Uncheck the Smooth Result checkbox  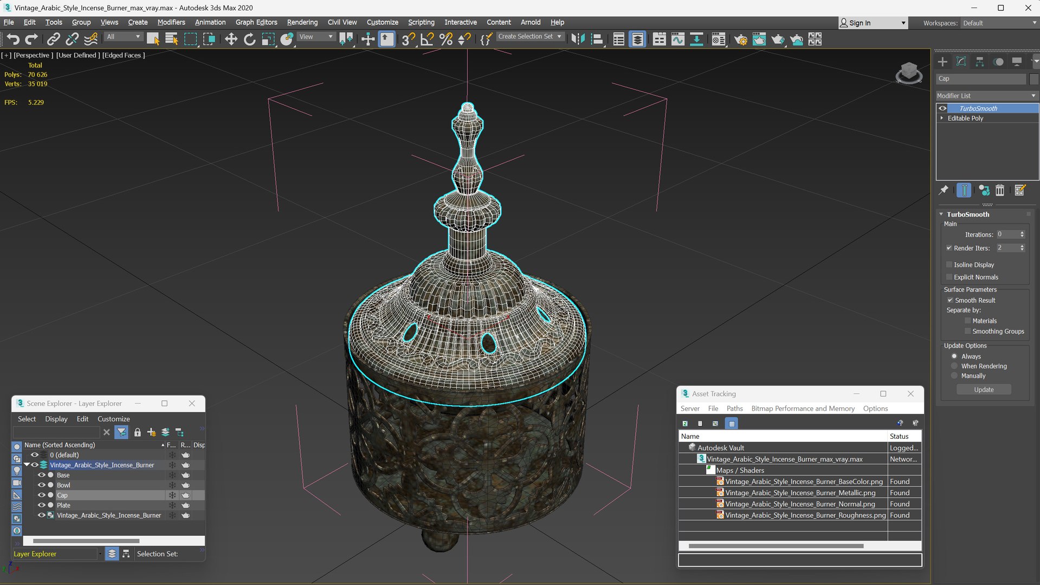[950, 300]
